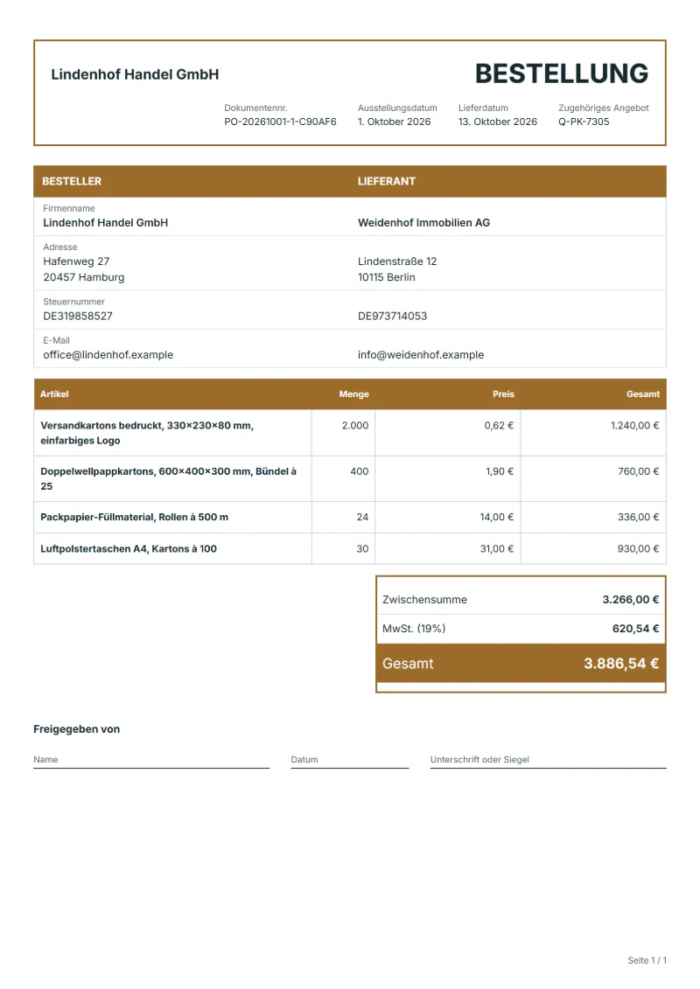Click the Artikel column header

[54, 394]
